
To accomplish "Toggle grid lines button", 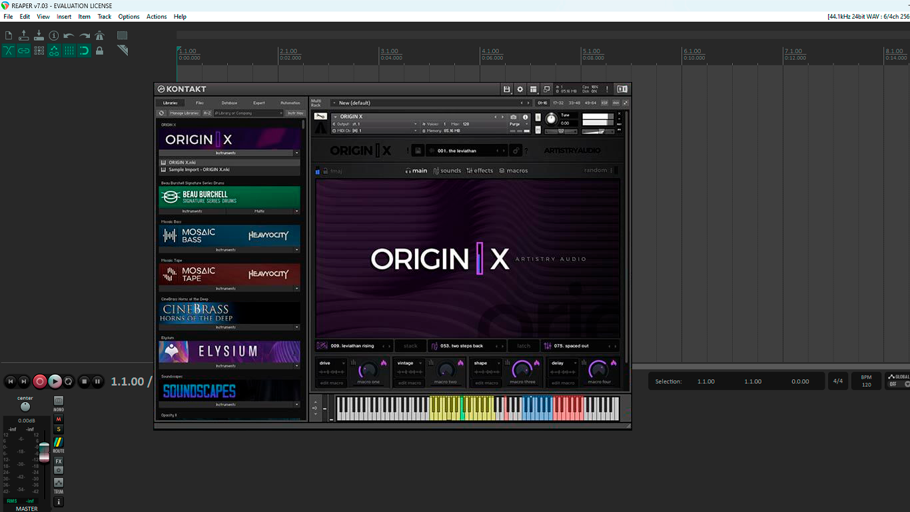I will click(69, 51).
